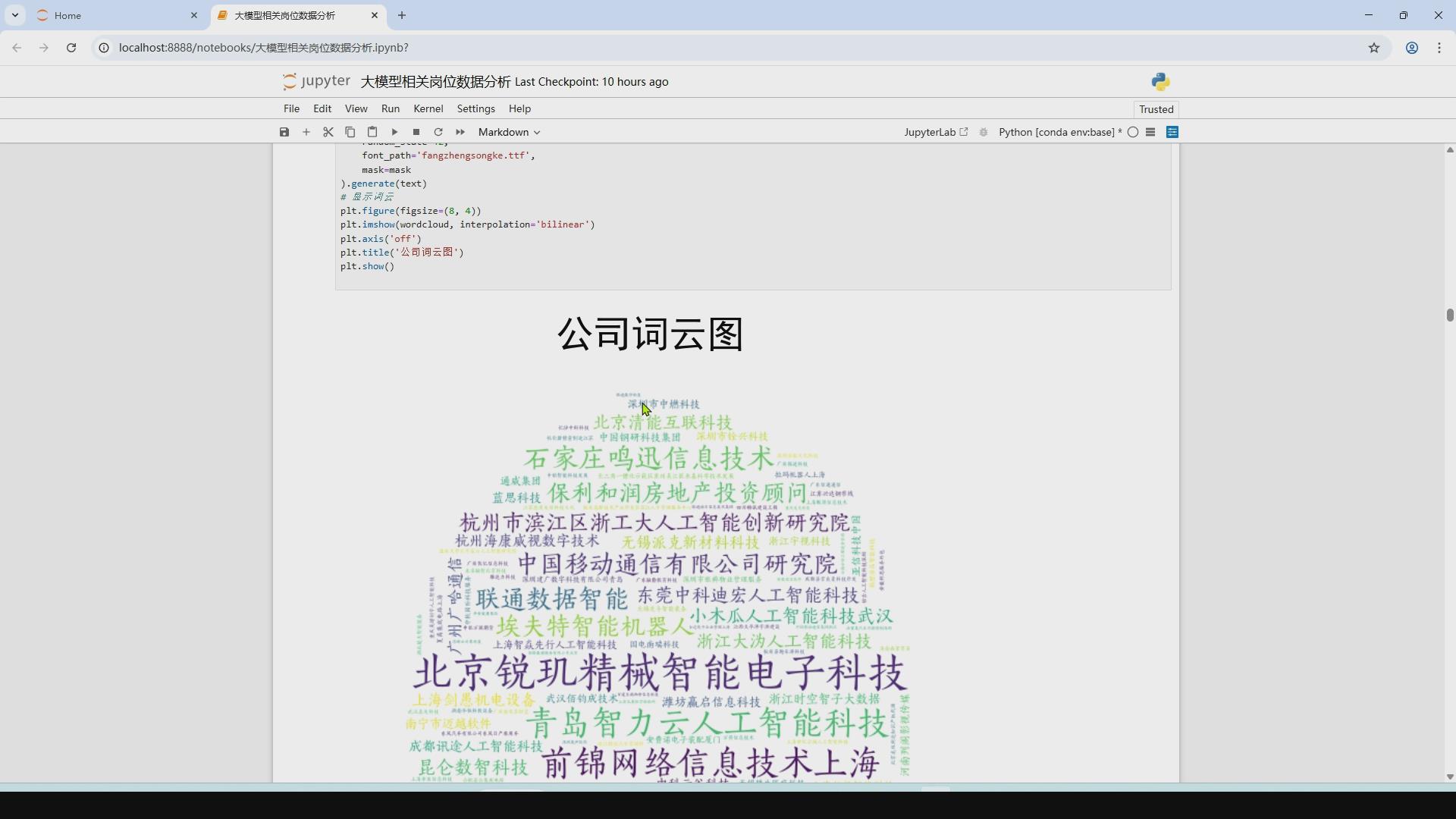
Task: Paste cell from clipboard
Action: (x=372, y=132)
